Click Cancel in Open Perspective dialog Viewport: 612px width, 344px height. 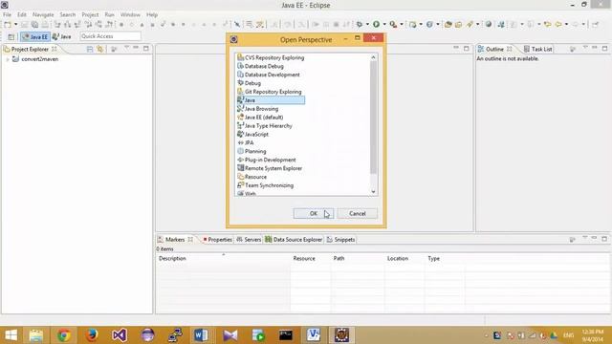pyautogui.click(x=357, y=214)
